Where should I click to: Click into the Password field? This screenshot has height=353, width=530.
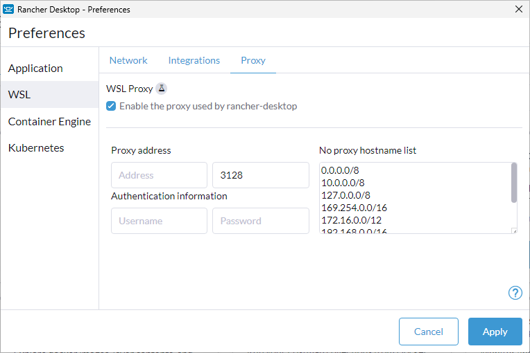260,221
